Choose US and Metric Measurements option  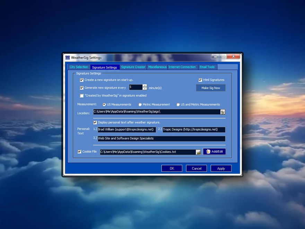tap(178, 104)
